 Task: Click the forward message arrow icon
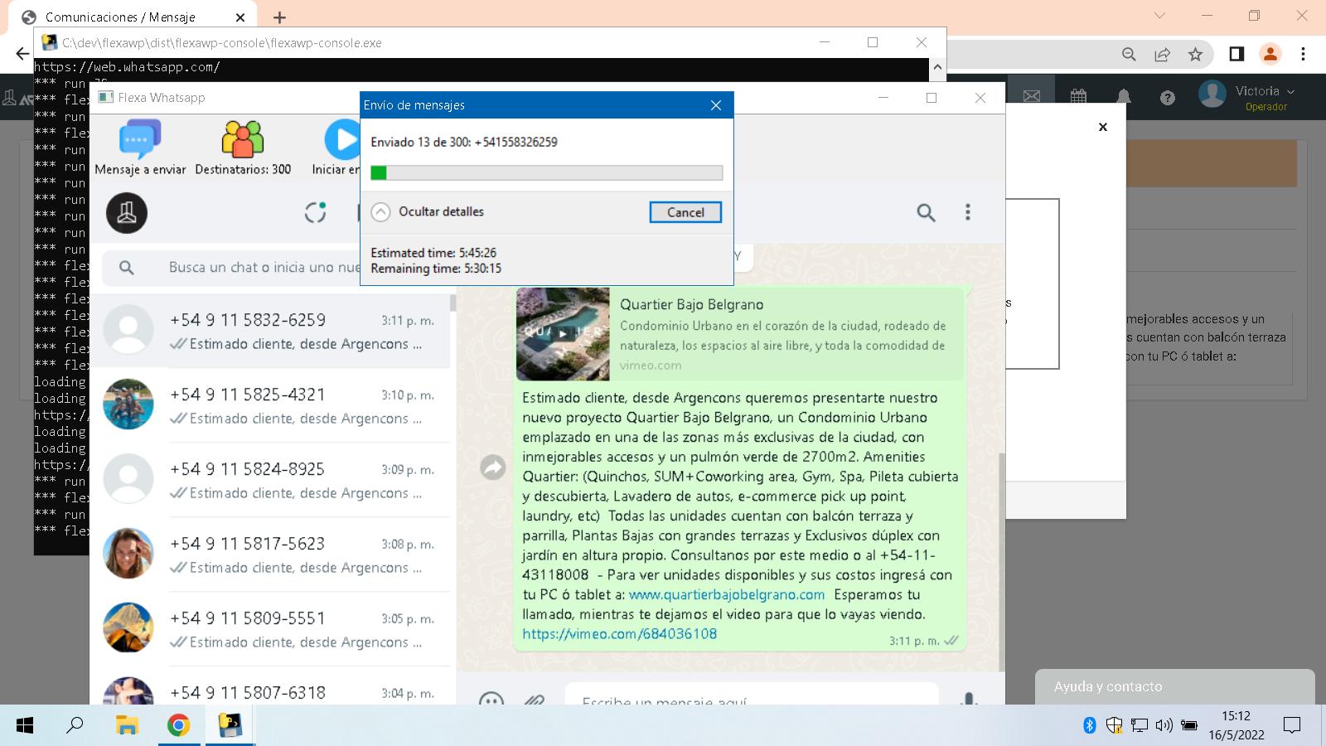click(x=493, y=467)
